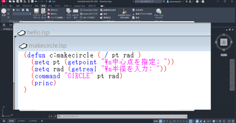Switch to the モデル layout tab
Image resolution: width=236 pixels, height=123 pixels.
[x=11, y=121]
